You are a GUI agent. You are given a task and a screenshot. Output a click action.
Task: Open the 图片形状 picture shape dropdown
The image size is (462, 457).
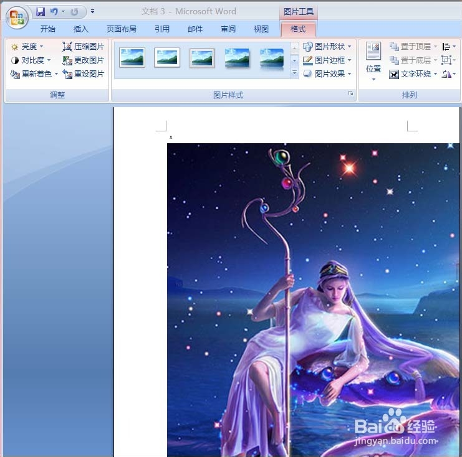point(327,47)
